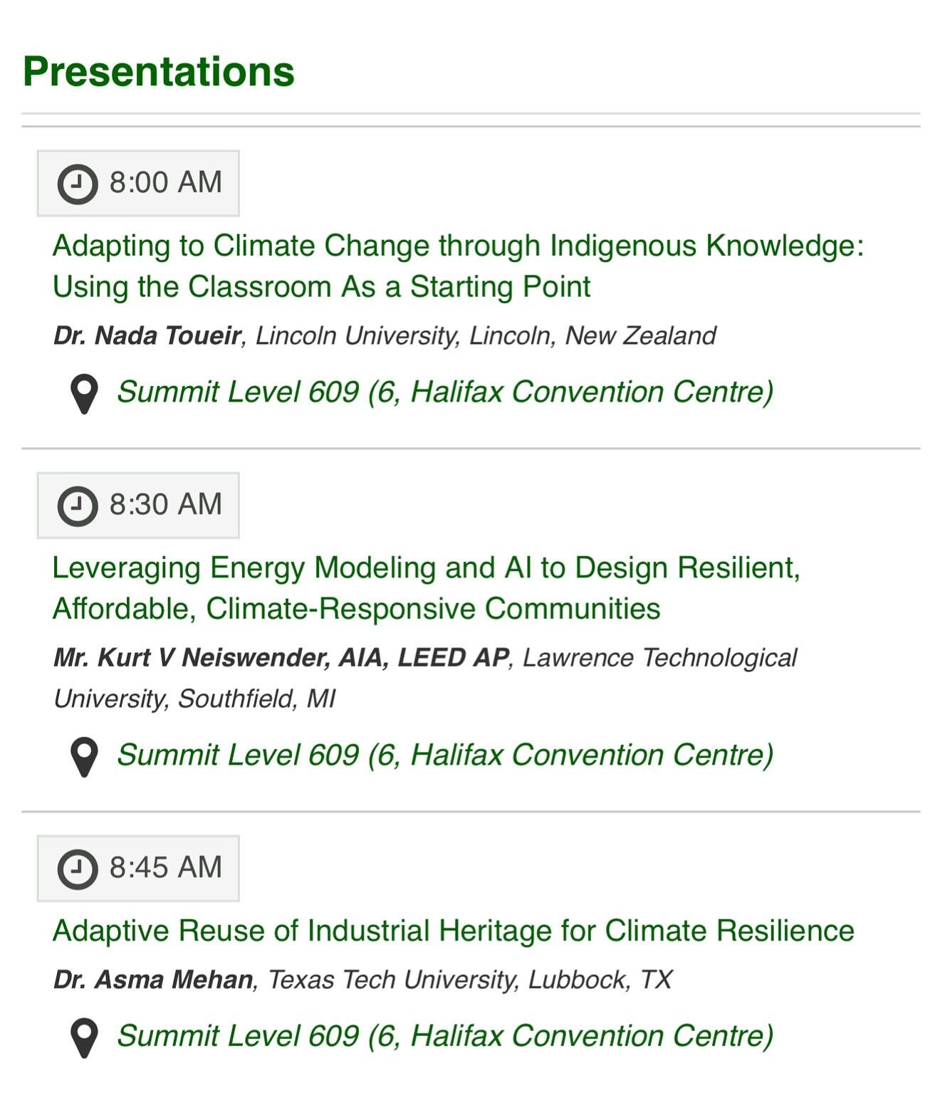Screen dimensions: 940x1093
Task: Open Leveraging Energy Modeling and AI presentation
Action: (x=427, y=588)
